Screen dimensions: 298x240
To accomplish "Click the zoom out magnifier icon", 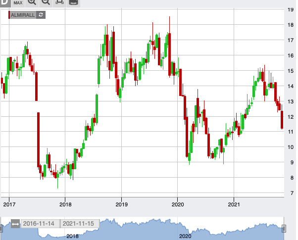I will click(x=46, y=2).
